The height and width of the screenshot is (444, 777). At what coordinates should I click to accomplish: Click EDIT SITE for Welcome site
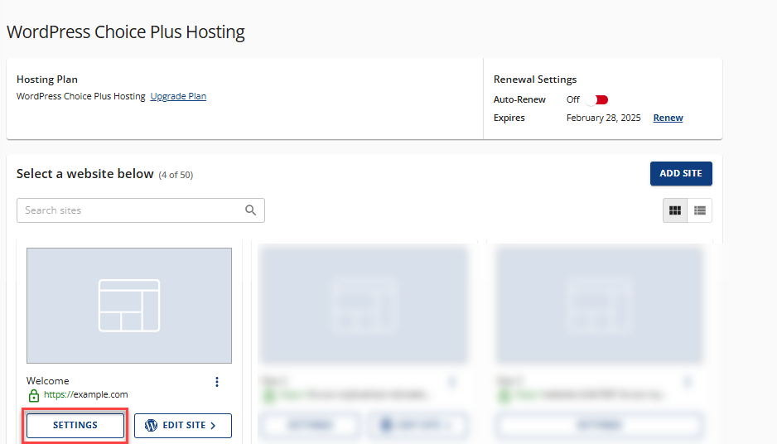click(x=183, y=425)
